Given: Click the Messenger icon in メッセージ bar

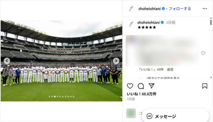Looking at the screenshot, I should (x=149, y=116).
